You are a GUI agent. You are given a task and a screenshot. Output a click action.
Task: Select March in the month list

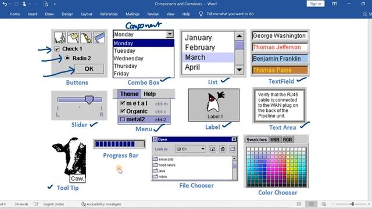[208, 57]
